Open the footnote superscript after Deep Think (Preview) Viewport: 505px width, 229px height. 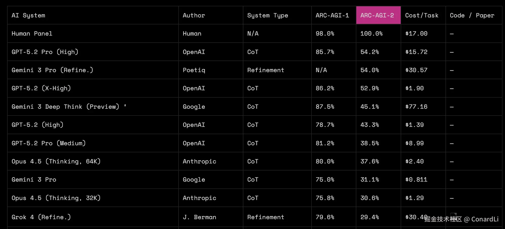pyautogui.click(x=125, y=105)
